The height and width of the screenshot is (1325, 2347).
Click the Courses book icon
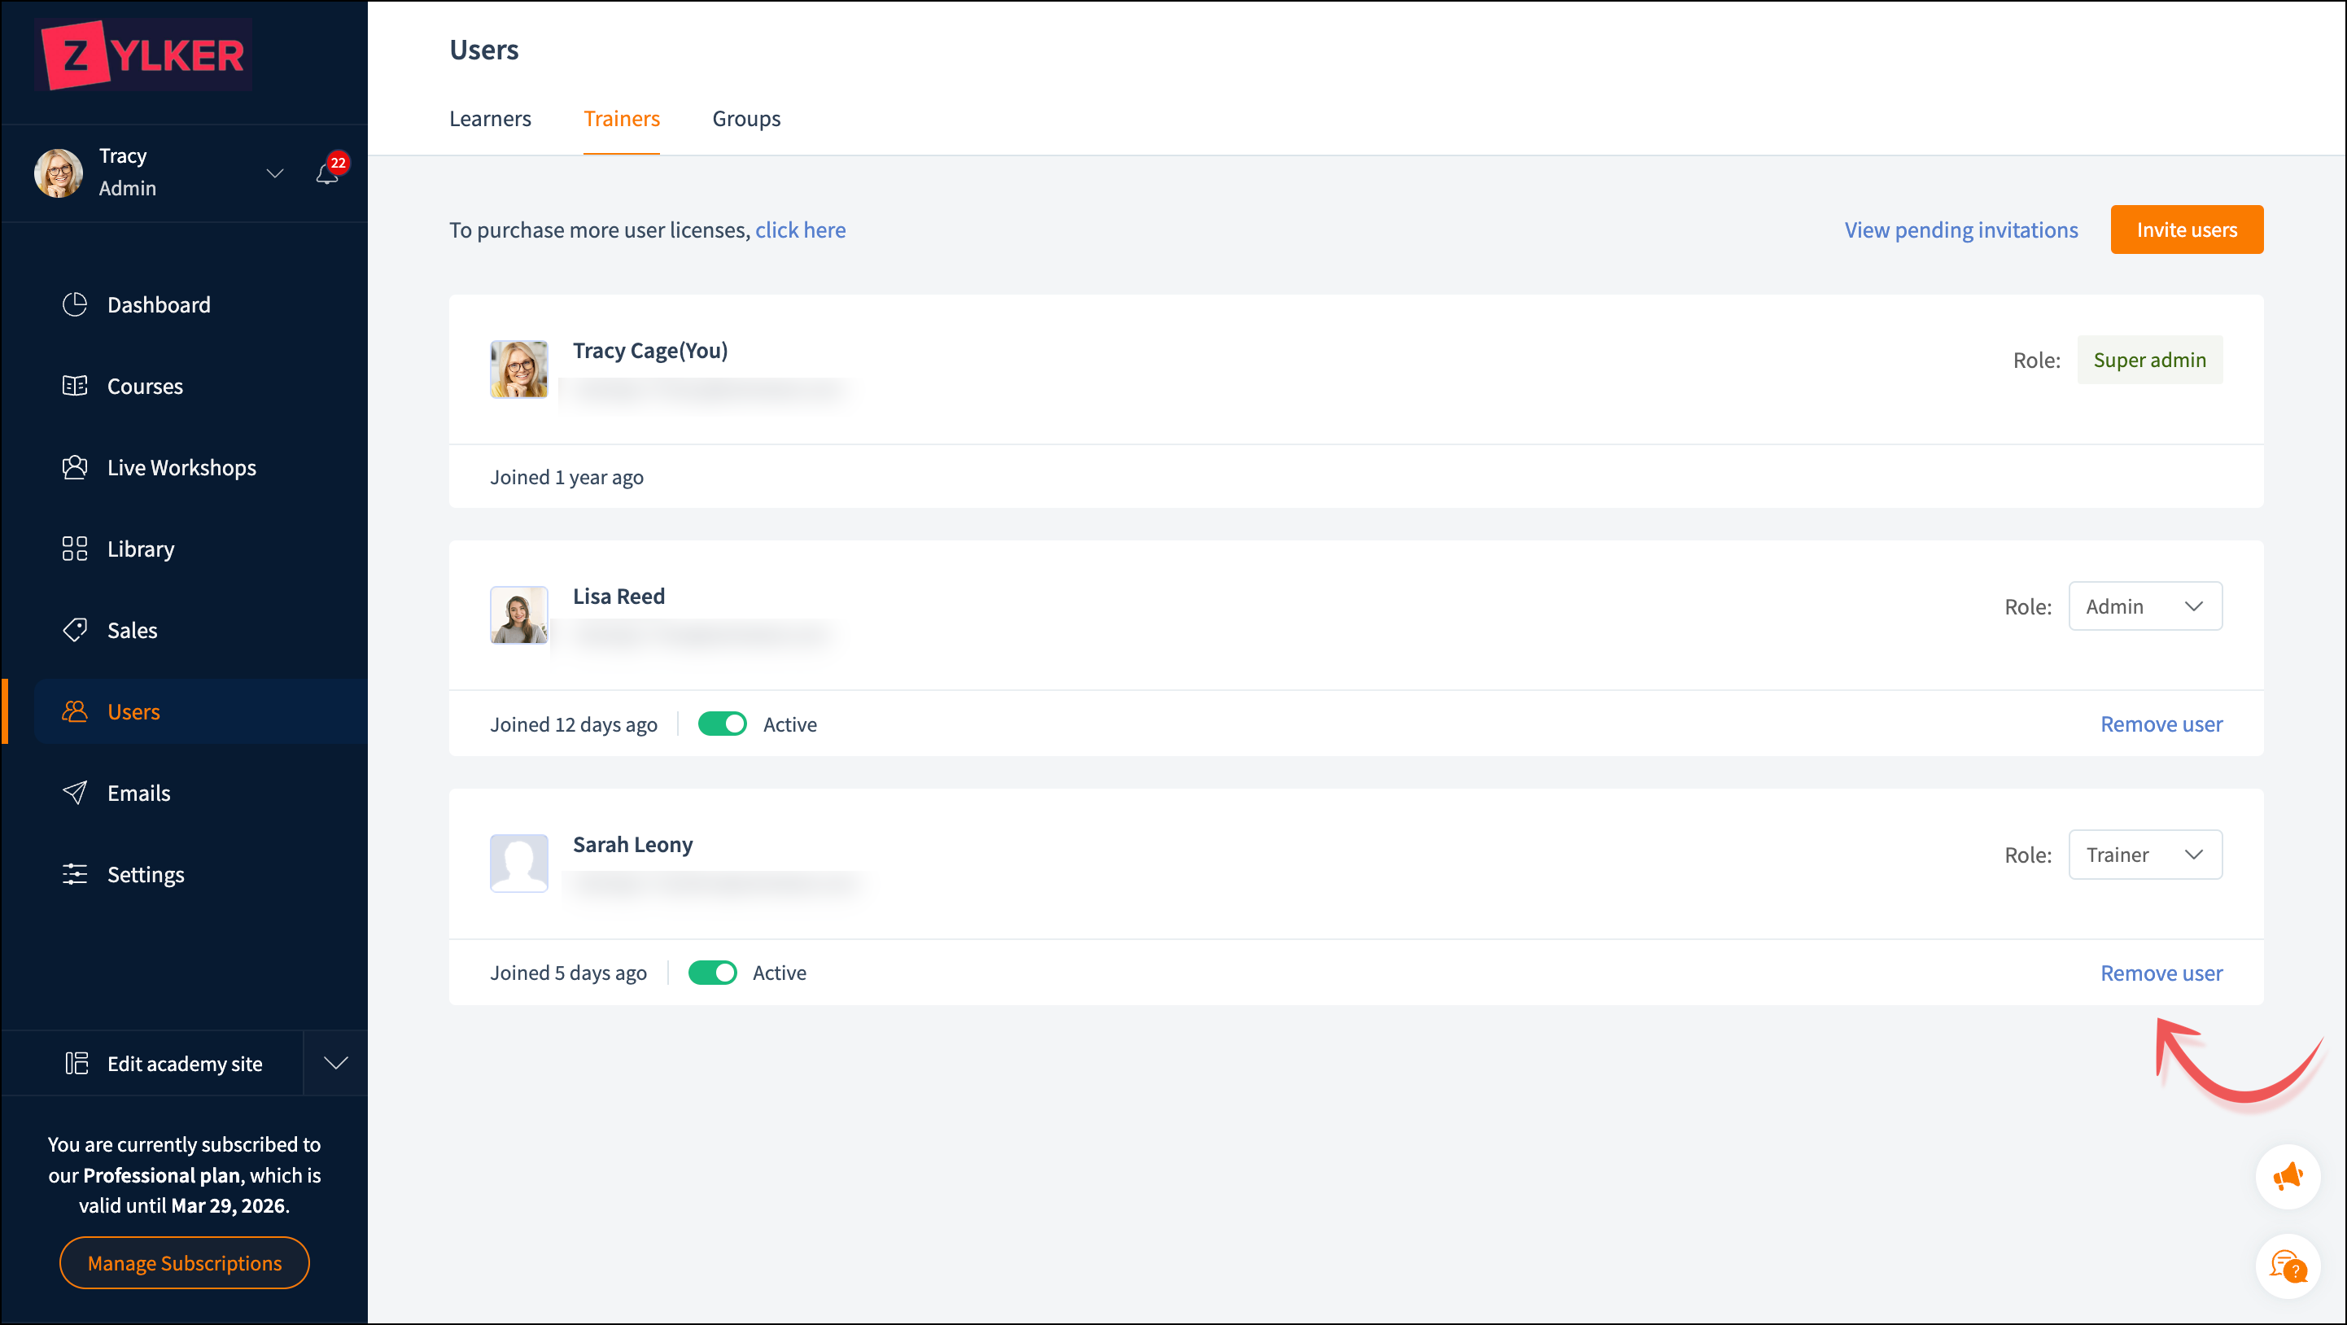[x=75, y=386]
